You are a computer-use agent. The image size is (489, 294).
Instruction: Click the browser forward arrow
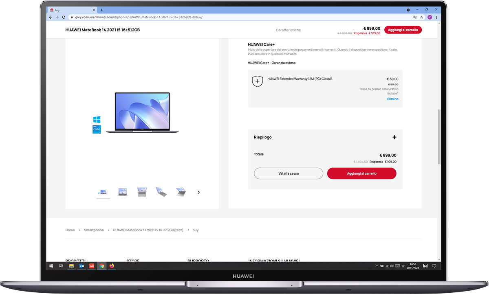pyautogui.click(x=57, y=17)
